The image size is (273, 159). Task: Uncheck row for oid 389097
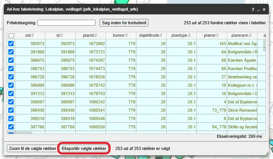tap(11, 102)
